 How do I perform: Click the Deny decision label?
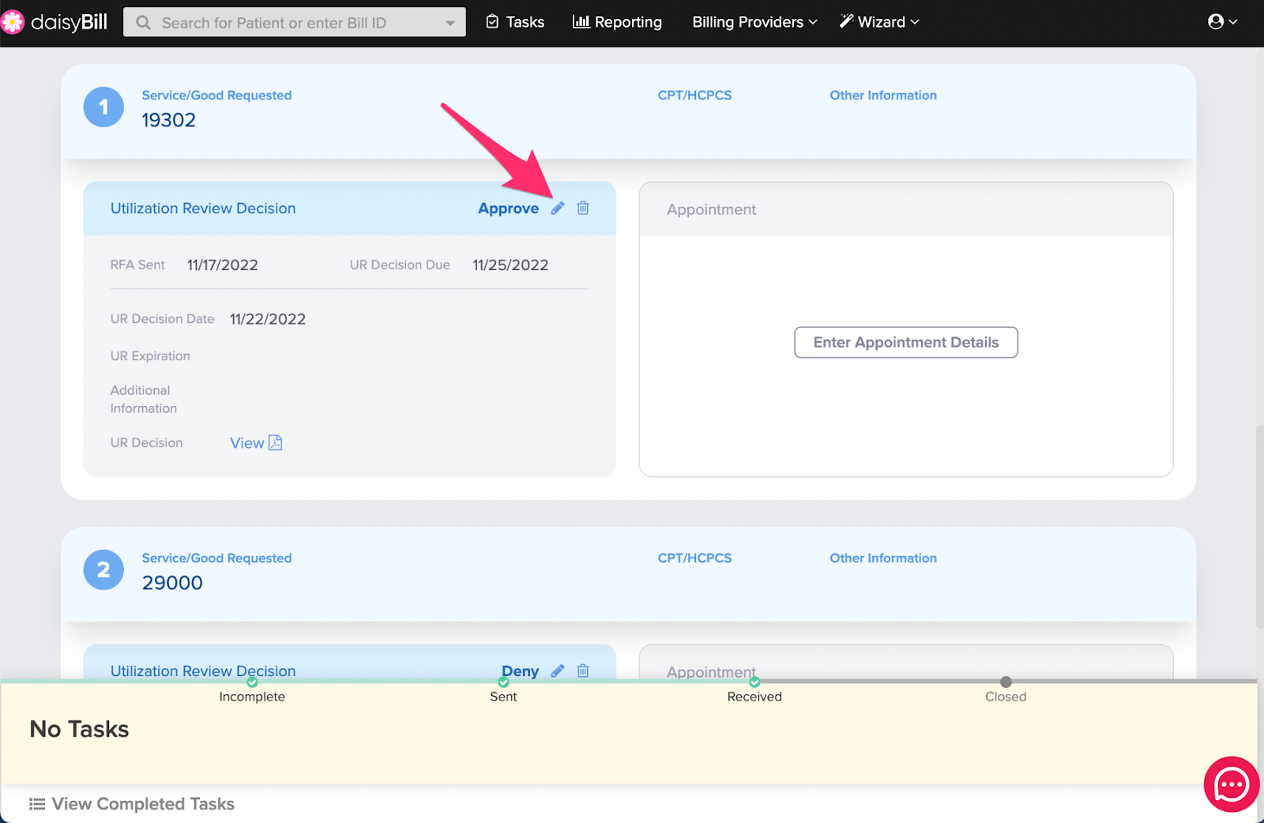(520, 671)
